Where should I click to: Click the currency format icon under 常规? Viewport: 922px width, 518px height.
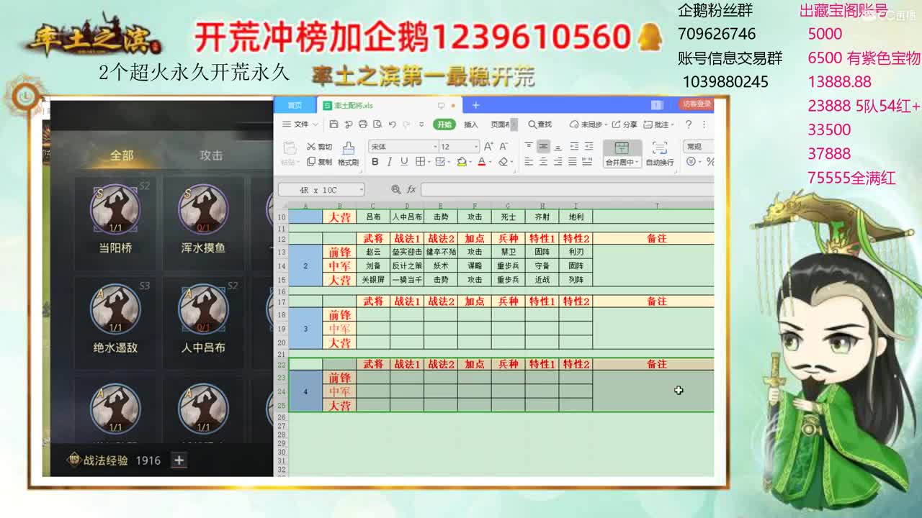(691, 161)
